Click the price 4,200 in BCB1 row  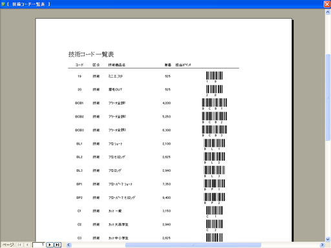[167, 103]
